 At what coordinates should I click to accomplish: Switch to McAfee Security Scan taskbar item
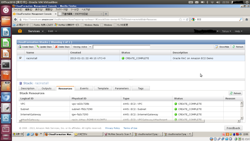118,134
